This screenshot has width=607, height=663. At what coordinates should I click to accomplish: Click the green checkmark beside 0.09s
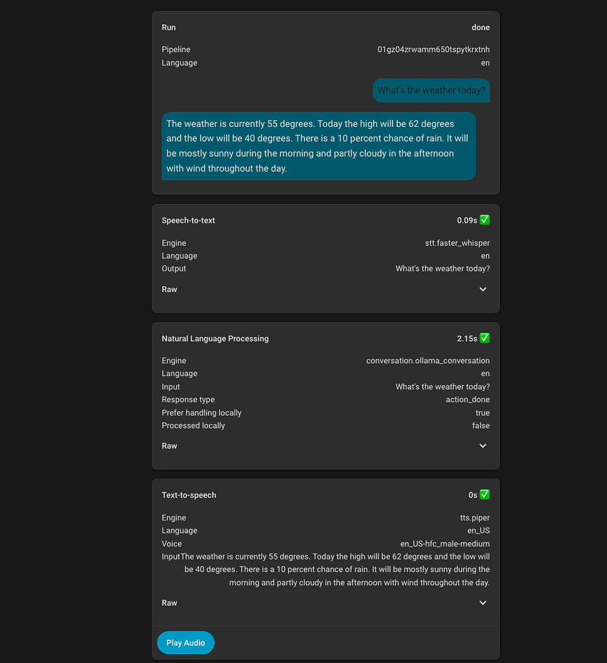tap(485, 220)
